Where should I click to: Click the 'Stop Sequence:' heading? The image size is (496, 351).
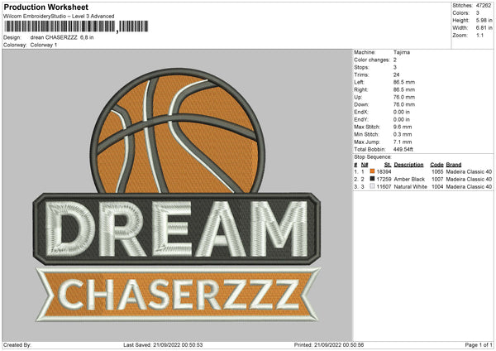373,157
